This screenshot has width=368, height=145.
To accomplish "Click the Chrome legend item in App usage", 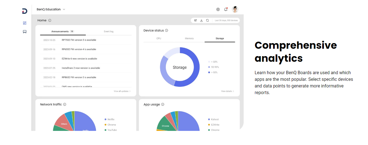I will [x=213, y=130].
